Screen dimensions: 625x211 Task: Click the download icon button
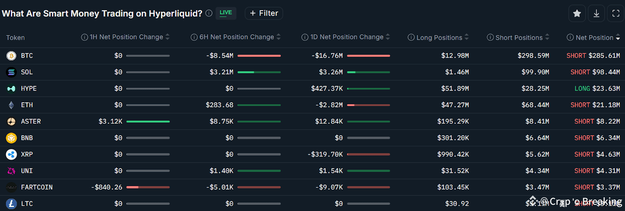tap(596, 14)
